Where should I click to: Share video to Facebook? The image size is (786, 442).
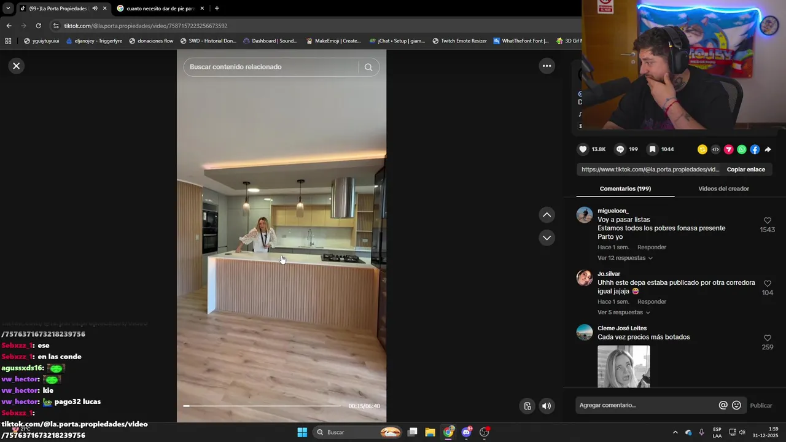(755, 149)
